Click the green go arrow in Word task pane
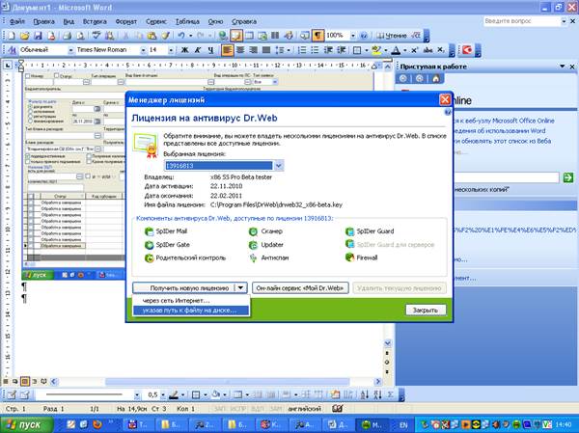This screenshot has height=433, width=579. coord(568,177)
